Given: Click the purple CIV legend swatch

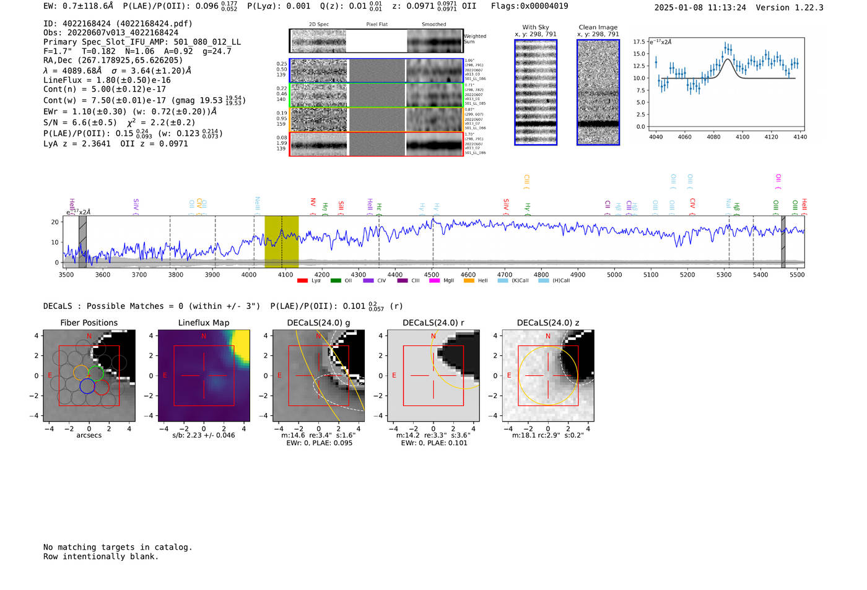Looking at the screenshot, I should (x=368, y=281).
